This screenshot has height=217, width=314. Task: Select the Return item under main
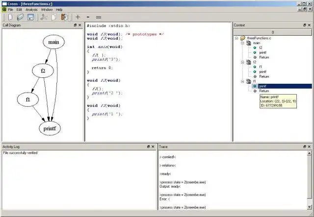(264, 57)
